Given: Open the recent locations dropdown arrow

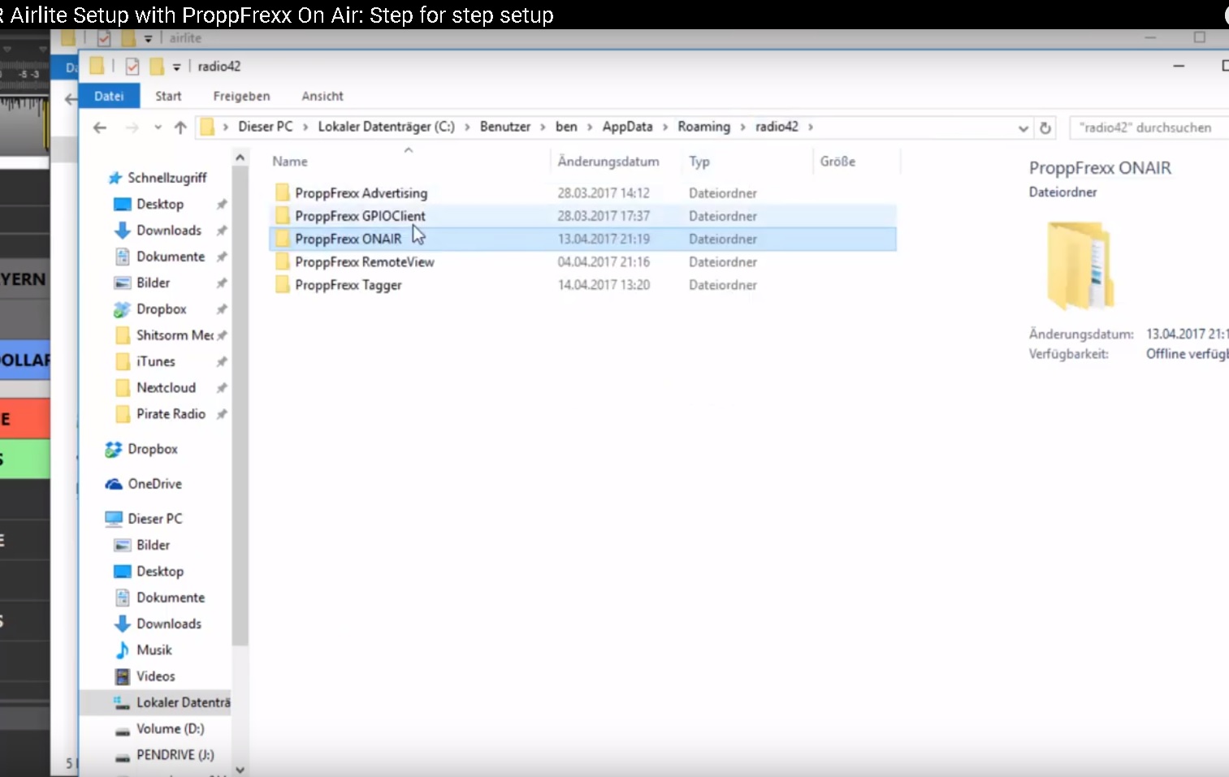Looking at the screenshot, I should pos(158,127).
